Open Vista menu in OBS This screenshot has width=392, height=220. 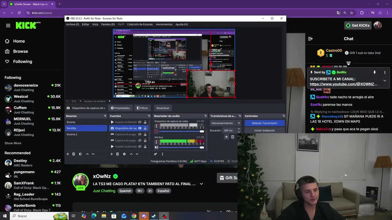pos(95,24)
